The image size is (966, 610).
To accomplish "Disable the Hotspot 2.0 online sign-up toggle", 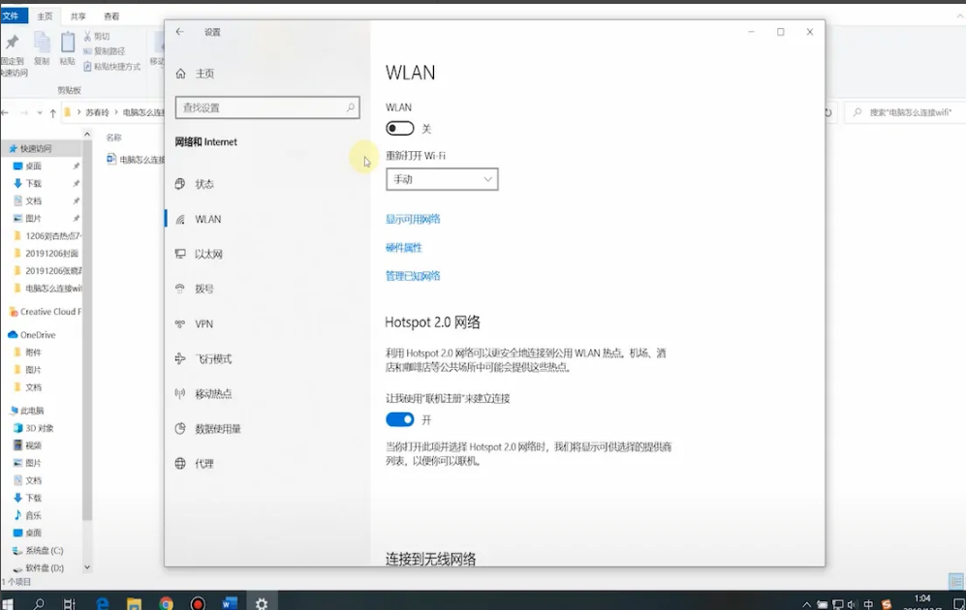I will [x=400, y=419].
